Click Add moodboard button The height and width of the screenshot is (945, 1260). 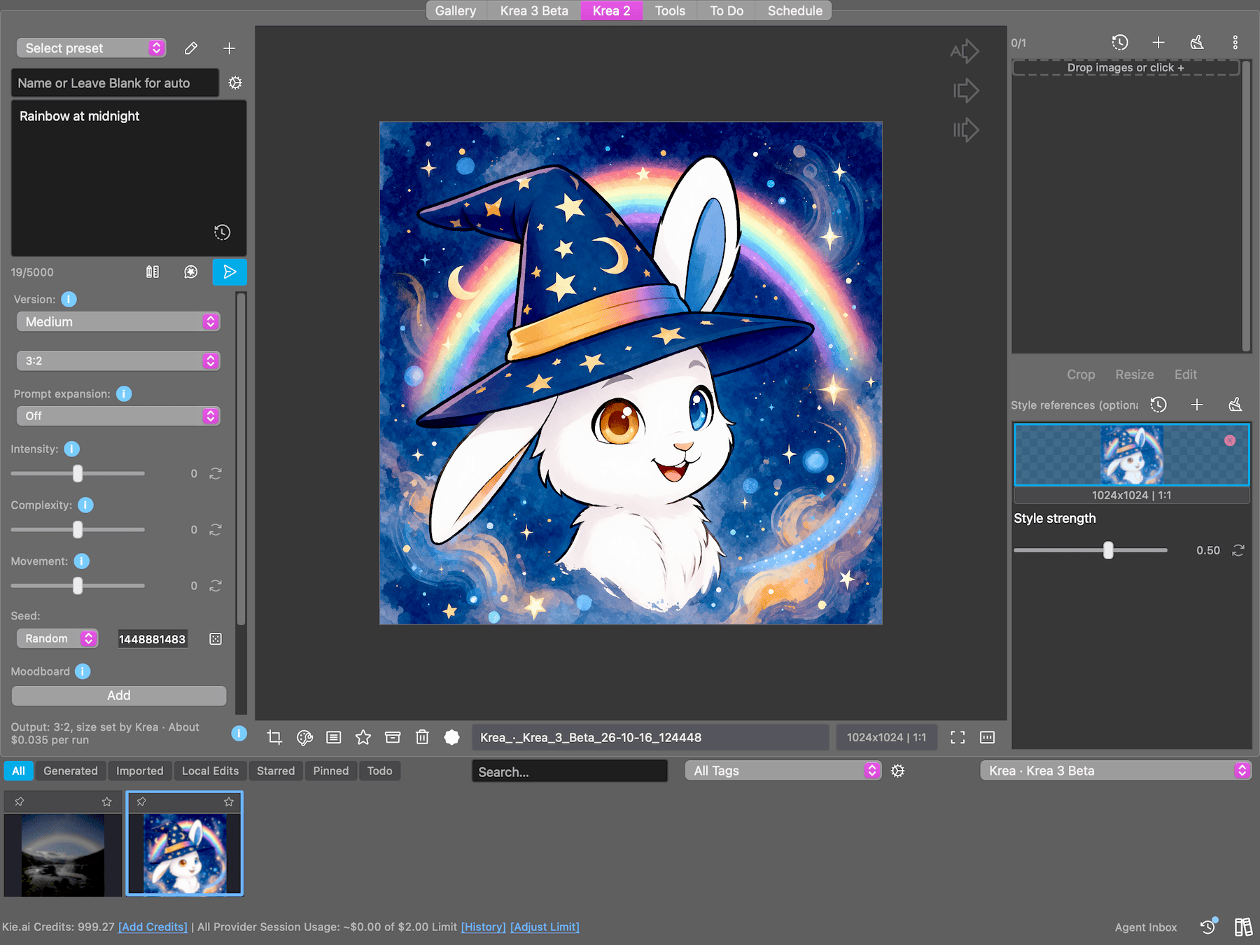click(x=119, y=696)
